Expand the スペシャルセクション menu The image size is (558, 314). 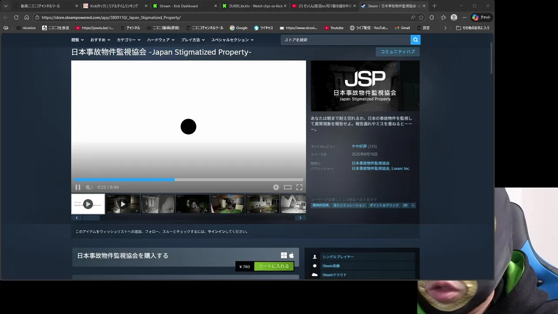click(232, 40)
